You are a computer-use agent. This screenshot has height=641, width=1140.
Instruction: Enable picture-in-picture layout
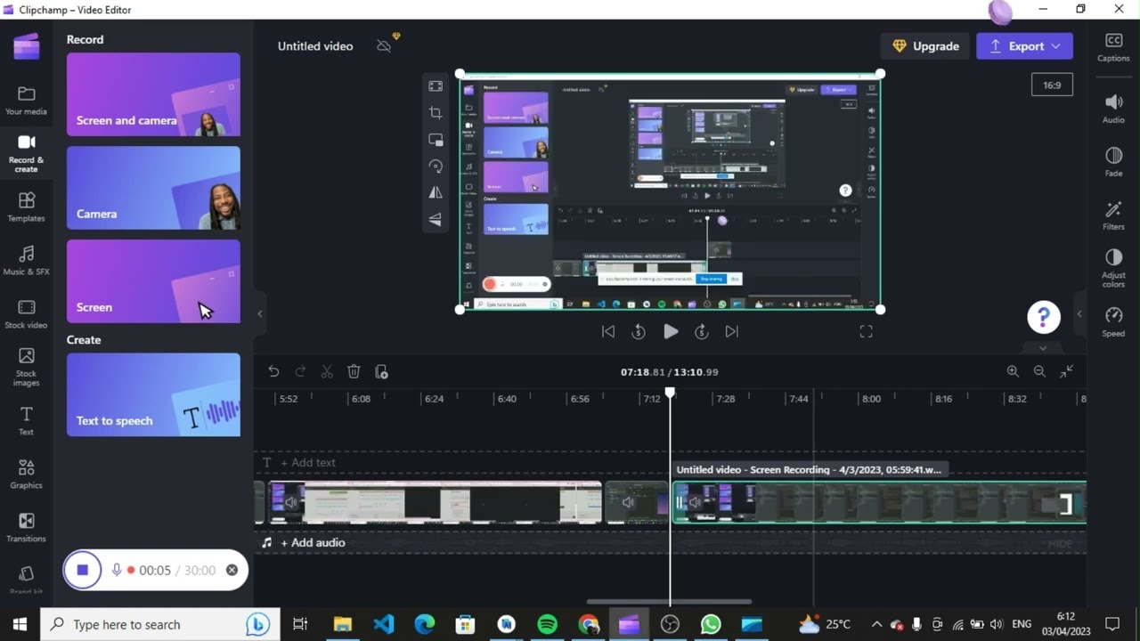(436, 140)
